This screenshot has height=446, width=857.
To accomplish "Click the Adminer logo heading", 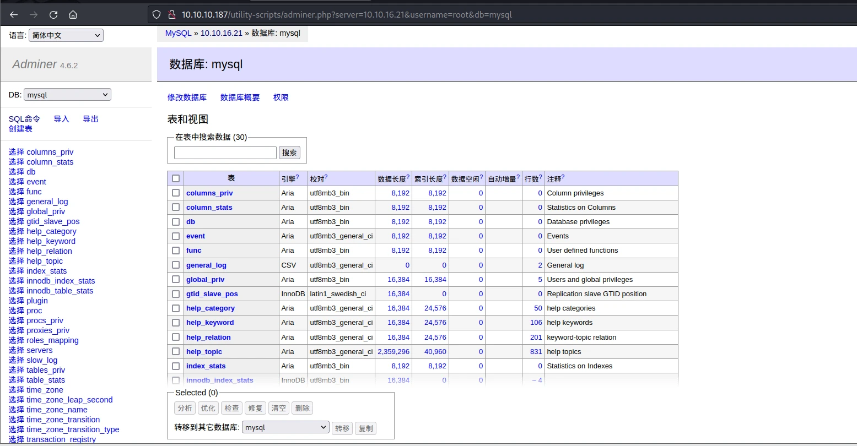I will 34,64.
